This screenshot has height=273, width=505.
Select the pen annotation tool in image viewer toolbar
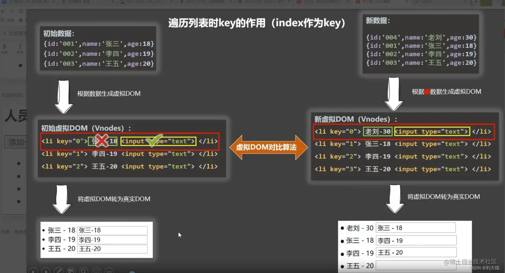(x=59, y=272)
